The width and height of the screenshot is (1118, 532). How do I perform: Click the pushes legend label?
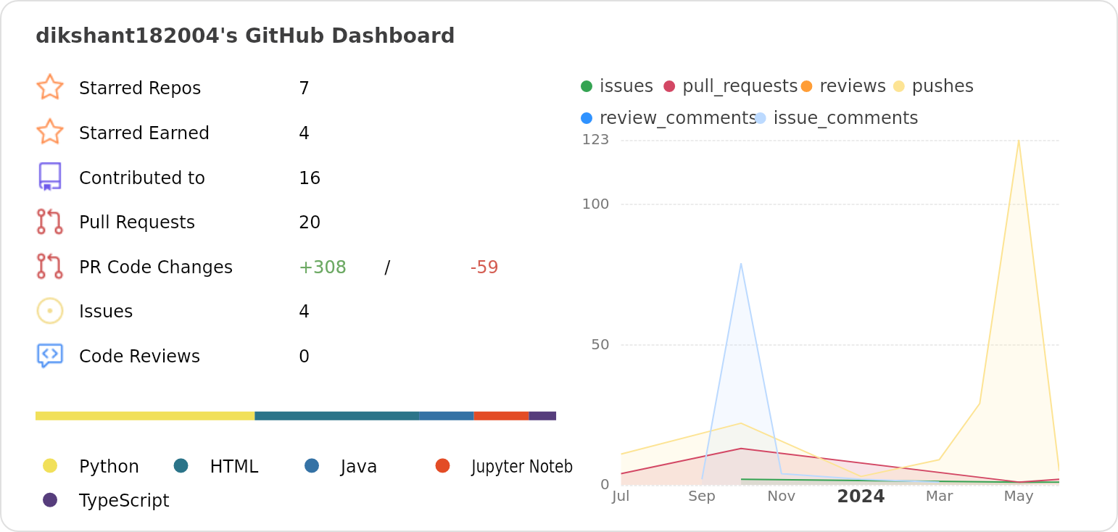(x=943, y=86)
